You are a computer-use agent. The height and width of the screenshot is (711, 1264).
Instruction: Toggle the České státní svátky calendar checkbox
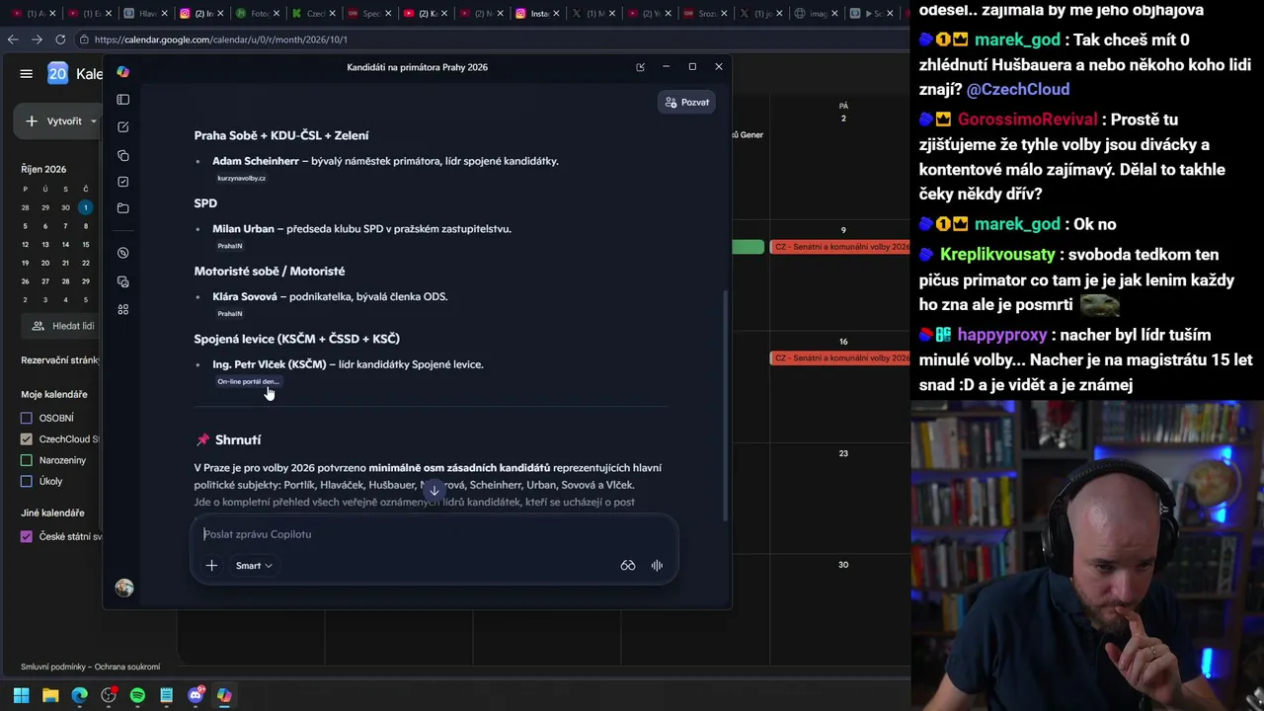pyautogui.click(x=27, y=536)
